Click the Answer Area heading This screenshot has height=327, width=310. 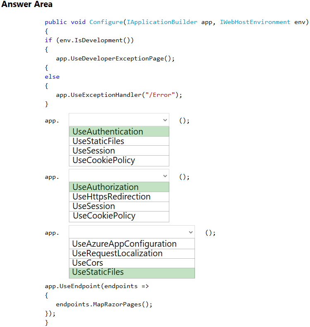tap(27, 5)
